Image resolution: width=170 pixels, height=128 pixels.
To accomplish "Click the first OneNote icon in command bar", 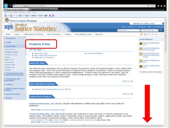I will (50, 15).
